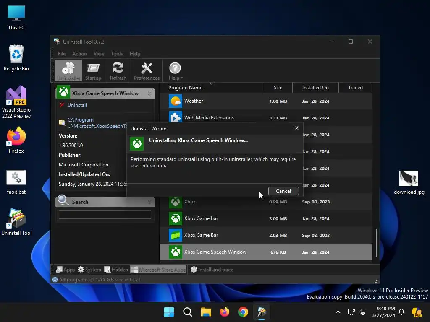Screen dimensions: 430x322
Task: Open the faoit.bat desktop file
Action: pos(16,182)
